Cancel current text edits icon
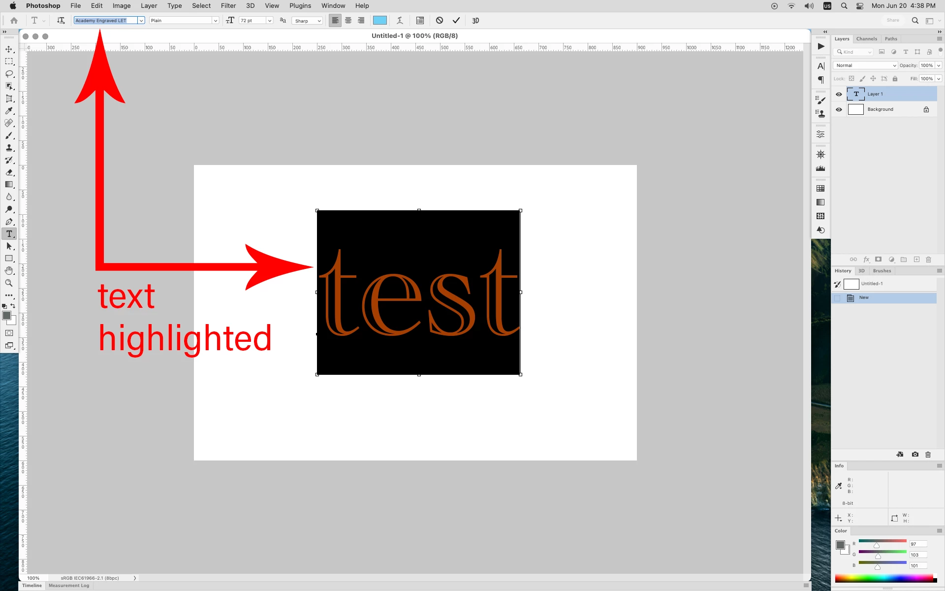The width and height of the screenshot is (945, 591). click(x=440, y=21)
